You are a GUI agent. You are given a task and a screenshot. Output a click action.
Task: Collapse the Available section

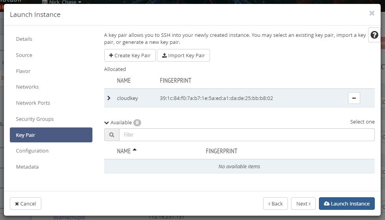107,123
